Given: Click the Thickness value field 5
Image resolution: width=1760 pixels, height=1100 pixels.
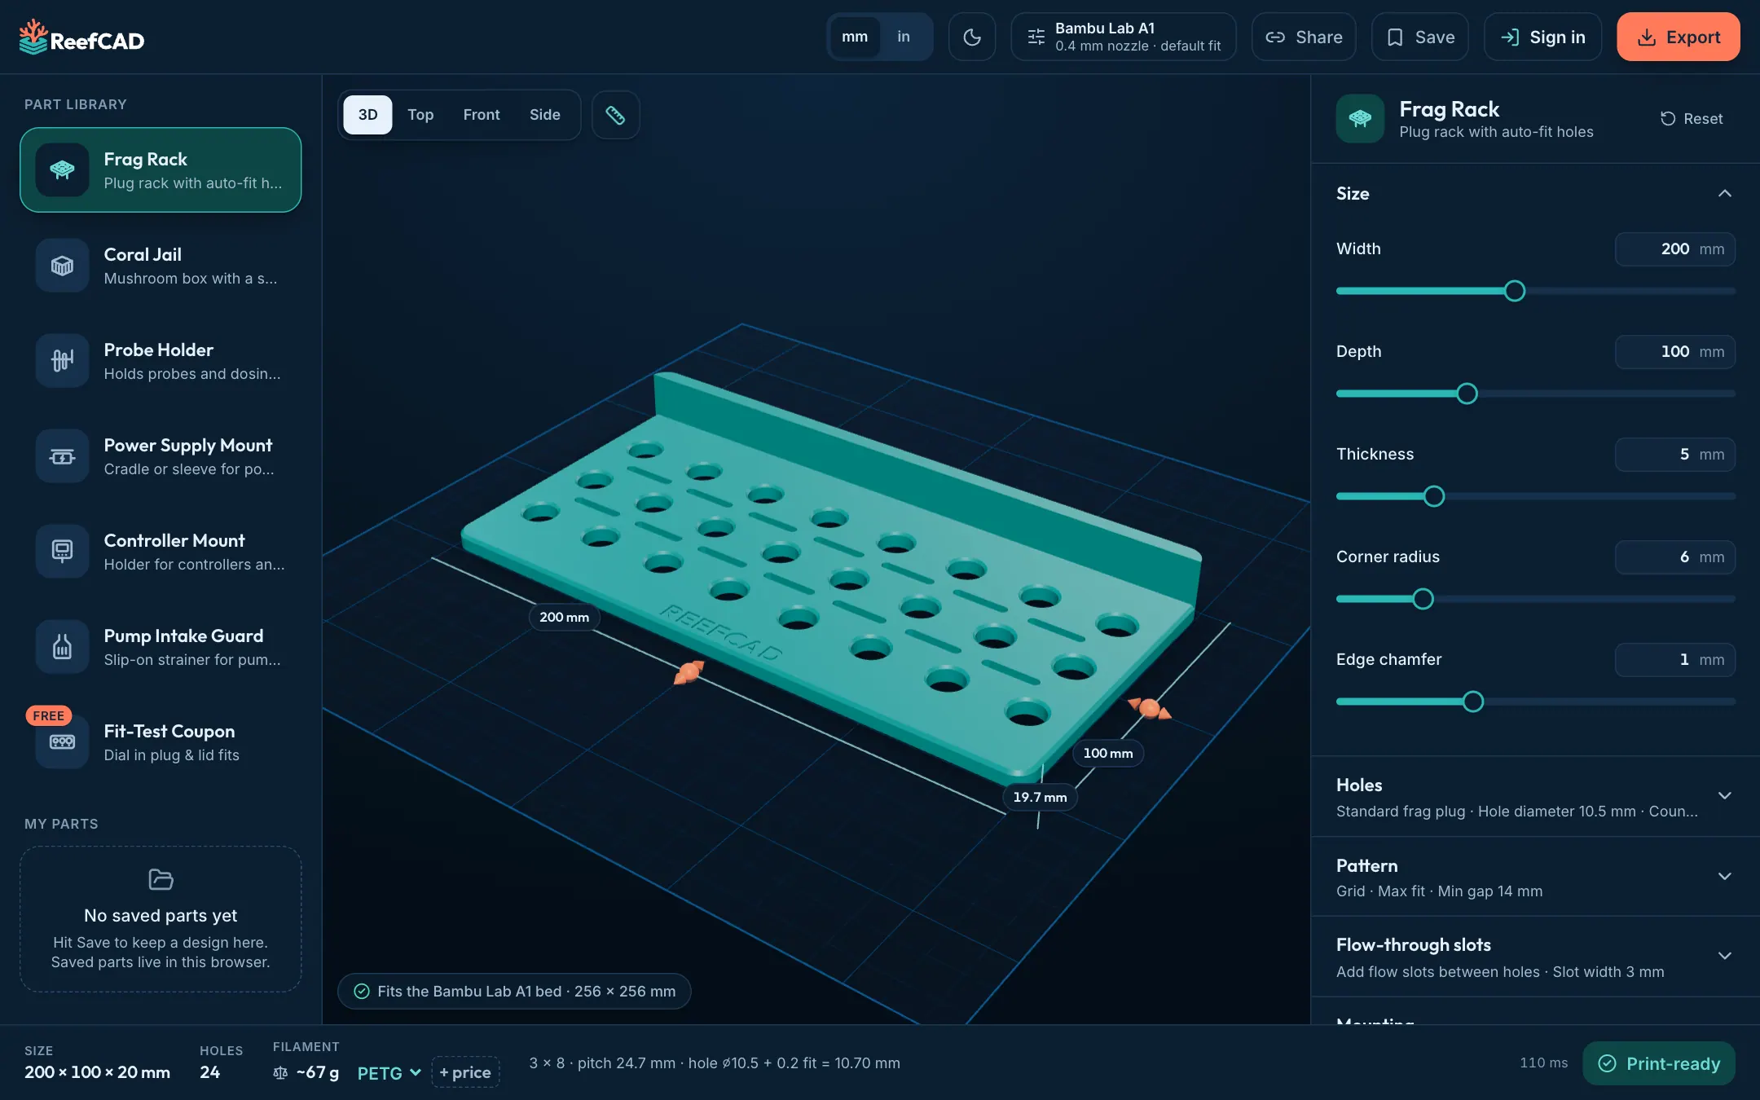Looking at the screenshot, I should tap(1675, 455).
